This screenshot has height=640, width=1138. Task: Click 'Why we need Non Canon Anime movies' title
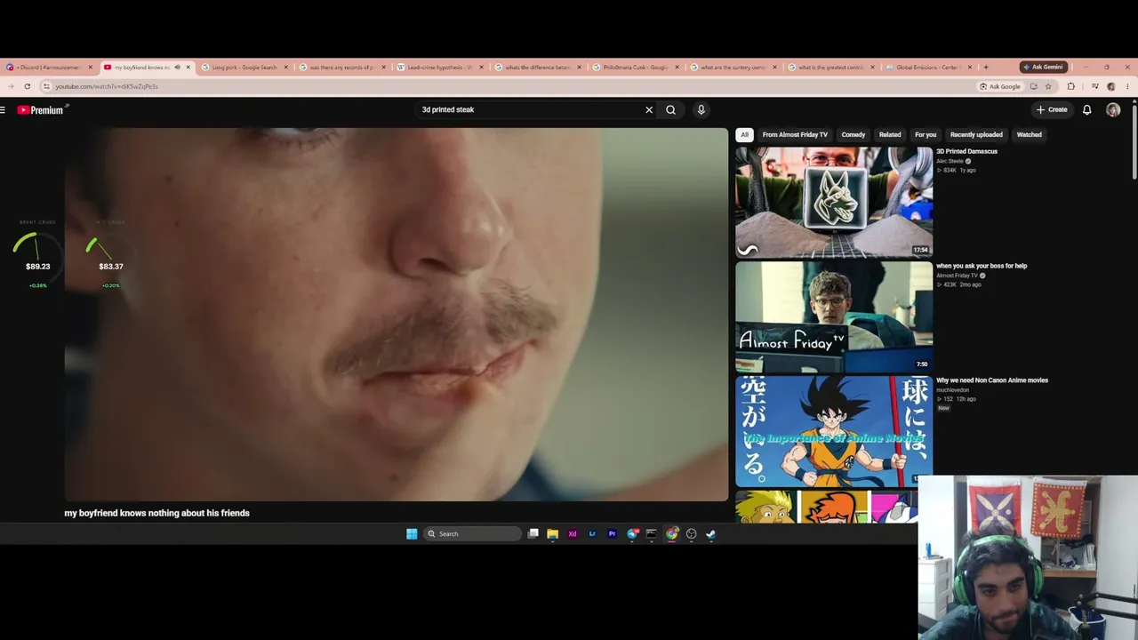tap(992, 380)
